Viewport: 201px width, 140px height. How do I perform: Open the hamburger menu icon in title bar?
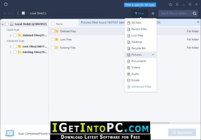tap(177, 4)
